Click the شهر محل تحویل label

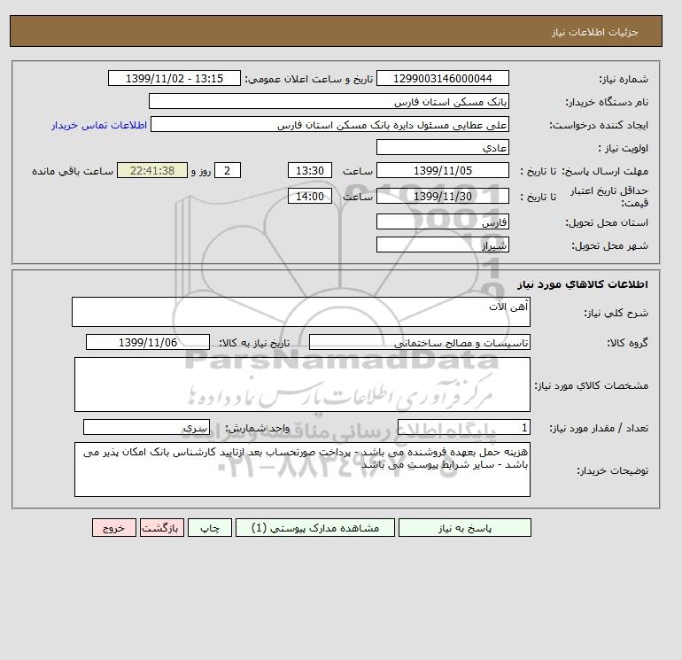point(609,245)
